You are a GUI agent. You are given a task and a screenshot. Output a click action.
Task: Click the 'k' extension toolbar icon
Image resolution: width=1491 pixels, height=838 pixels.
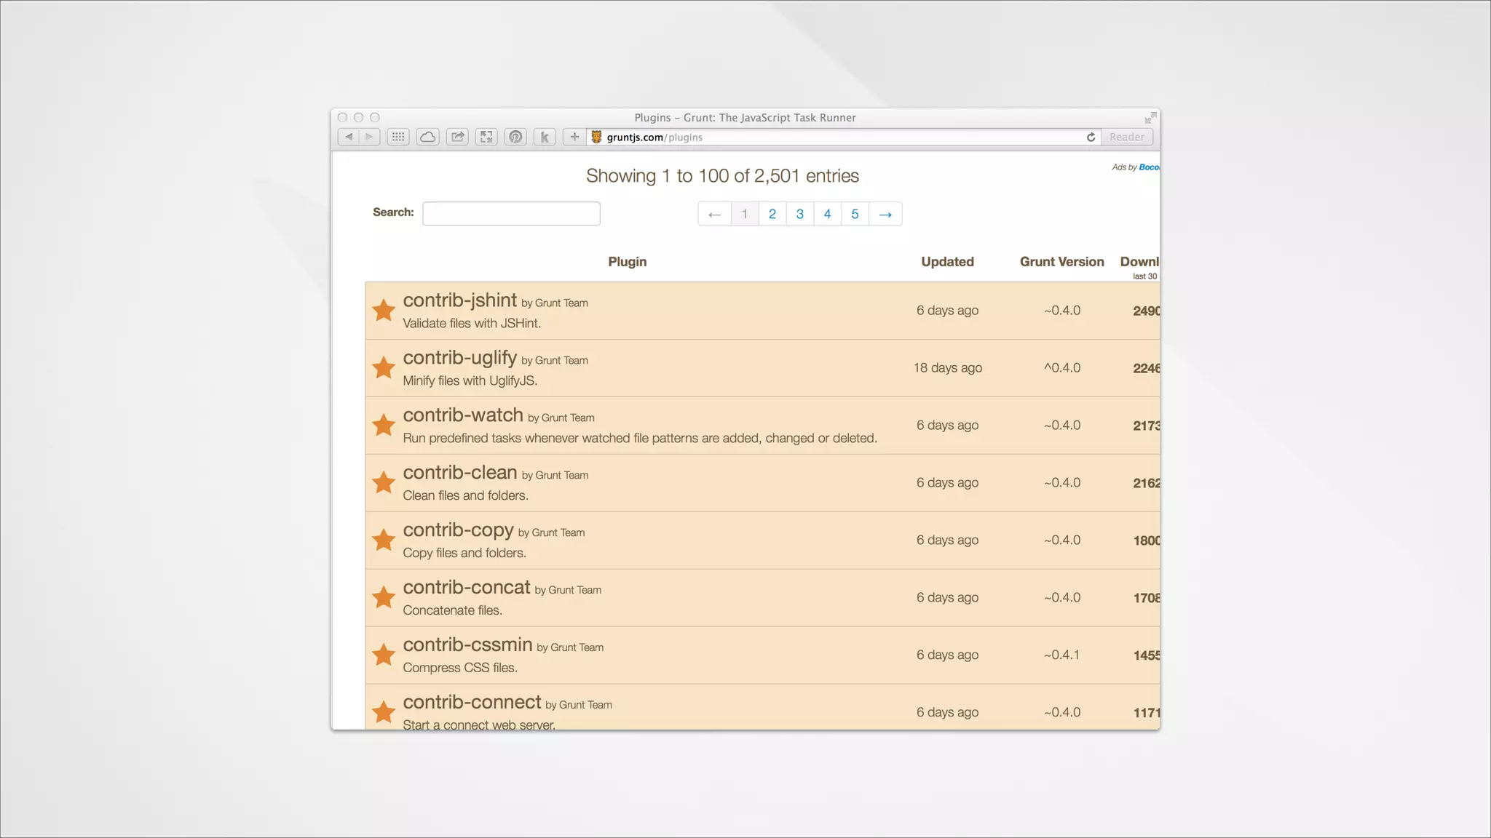[545, 137]
